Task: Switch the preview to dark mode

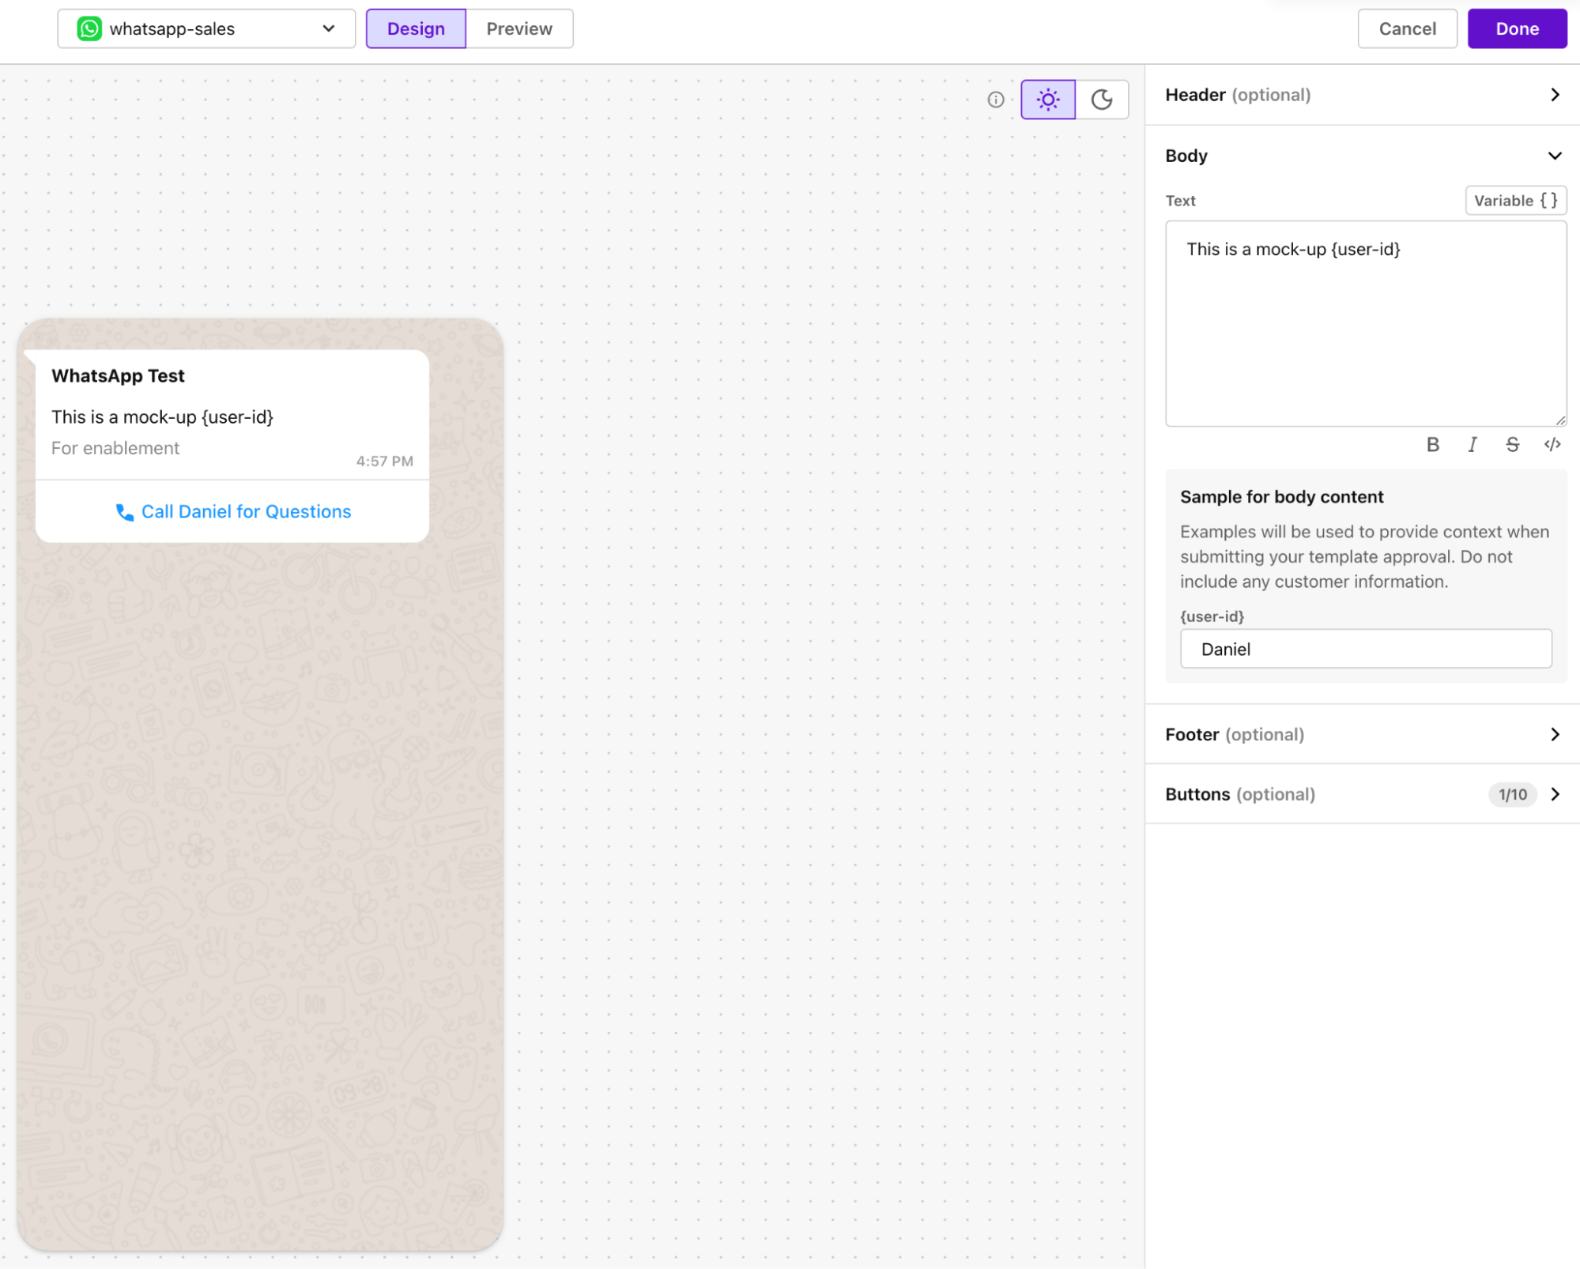Action: pos(1102,100)
